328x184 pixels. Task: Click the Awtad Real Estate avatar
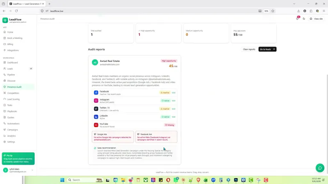(95, 63)
